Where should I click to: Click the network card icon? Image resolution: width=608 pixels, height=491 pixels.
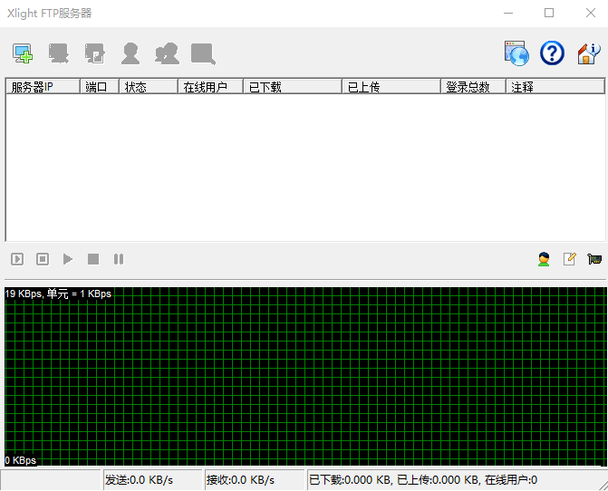tap(594, 259)
